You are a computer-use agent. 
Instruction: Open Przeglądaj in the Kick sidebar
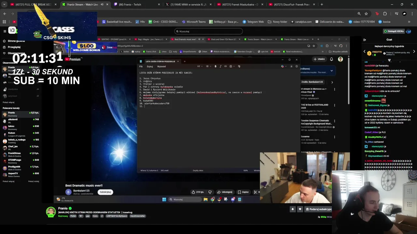point(12,47)
